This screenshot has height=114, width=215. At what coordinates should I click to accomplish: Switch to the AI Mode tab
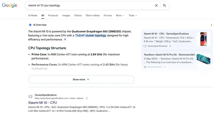(x=33, y=16)
